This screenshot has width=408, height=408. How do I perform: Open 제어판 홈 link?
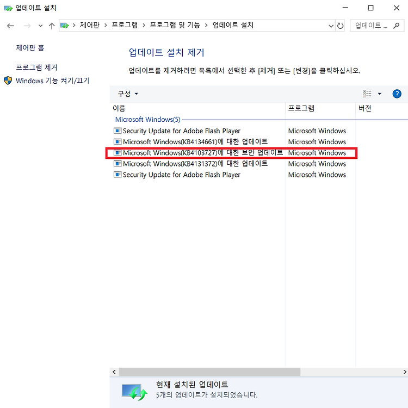[30, 48]
